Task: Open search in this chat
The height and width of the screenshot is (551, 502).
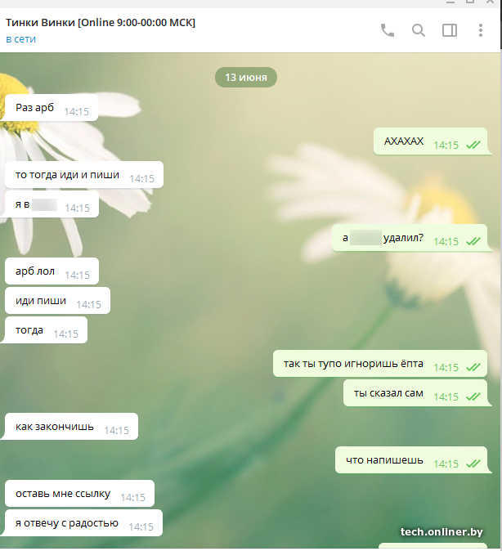Action: pos(419,30)
